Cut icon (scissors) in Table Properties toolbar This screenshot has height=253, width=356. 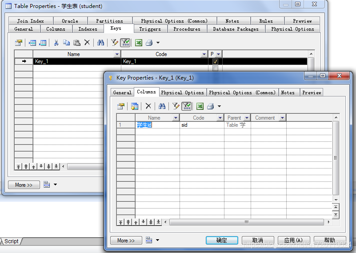(56, 43)
